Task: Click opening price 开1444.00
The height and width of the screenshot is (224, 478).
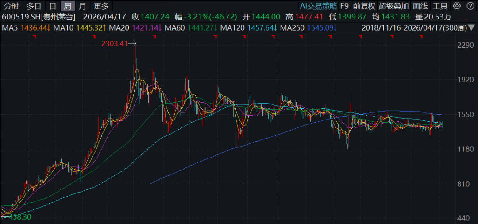Action: click(x=261, y=17)
